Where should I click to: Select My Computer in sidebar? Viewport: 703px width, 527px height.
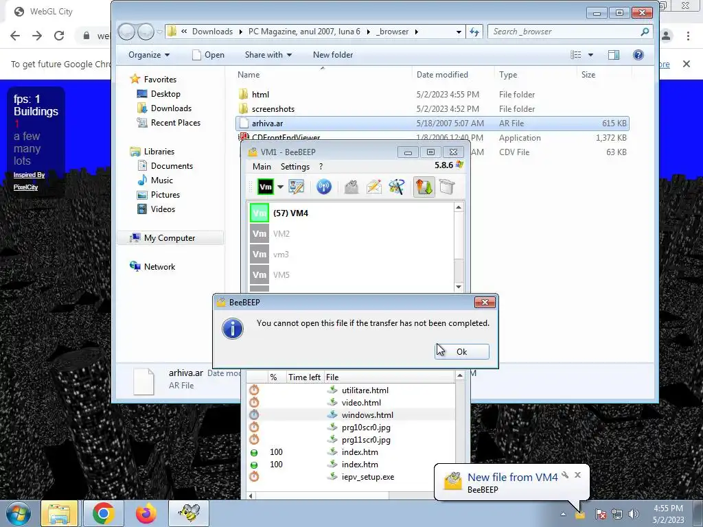pos(170,238)
